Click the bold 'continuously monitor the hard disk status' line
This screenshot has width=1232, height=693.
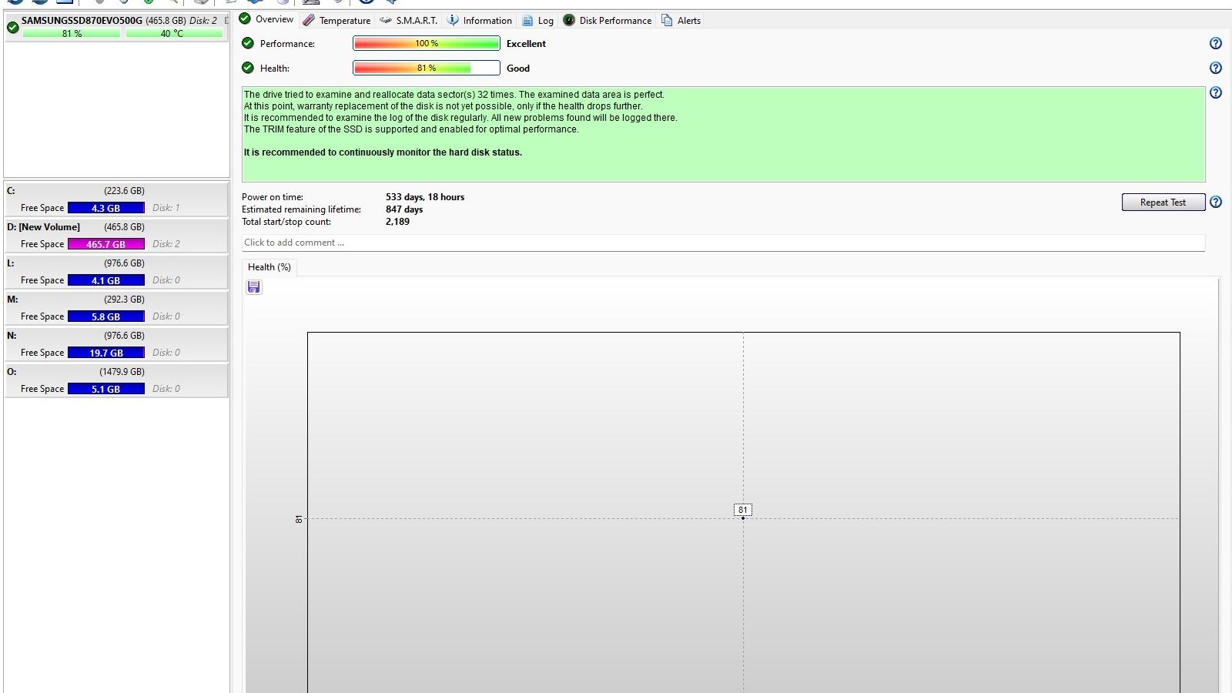click(383, 152)
